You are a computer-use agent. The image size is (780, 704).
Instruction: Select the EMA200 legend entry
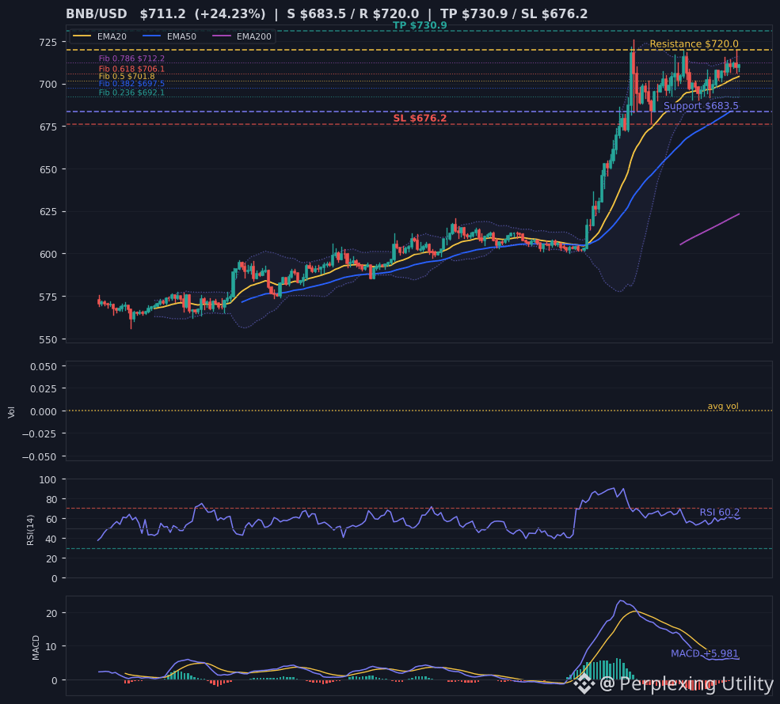(242, 36)
